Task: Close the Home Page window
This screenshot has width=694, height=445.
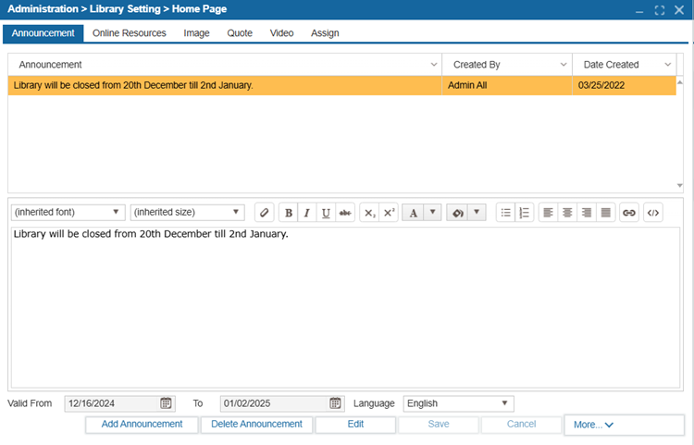Action: tap(679, 10)
